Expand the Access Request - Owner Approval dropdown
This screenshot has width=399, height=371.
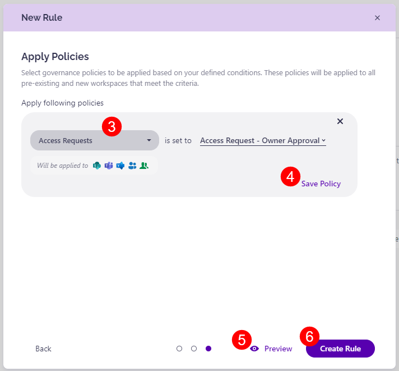tap(263, 140)
